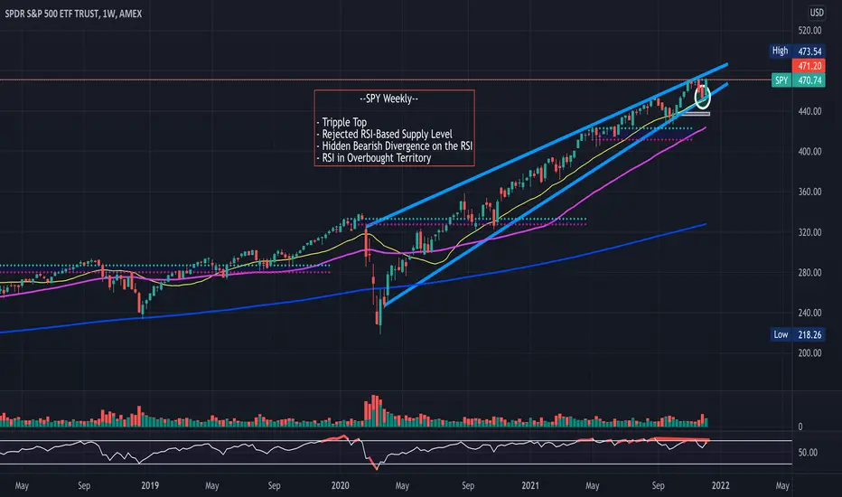The height and width of the screenshot is (497, 842).
Task: Click the 2021 label on time axis
Action: click(530, 485)
